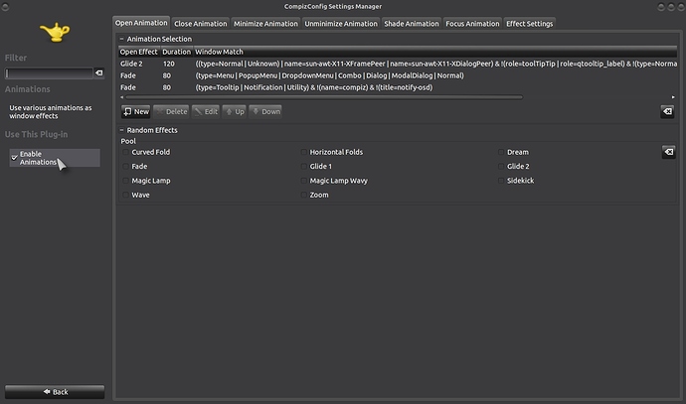This screenshot has width=686, height=404.
Task: Enable the Magic Lamp effect
Action: click(126, 181)
